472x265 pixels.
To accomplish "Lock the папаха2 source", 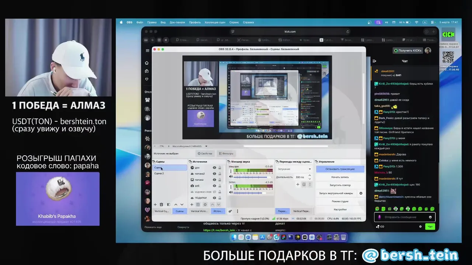I will pos(220,174).
